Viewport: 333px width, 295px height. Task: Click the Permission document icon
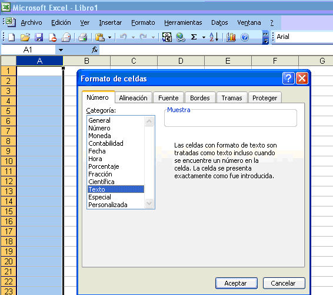52,37
